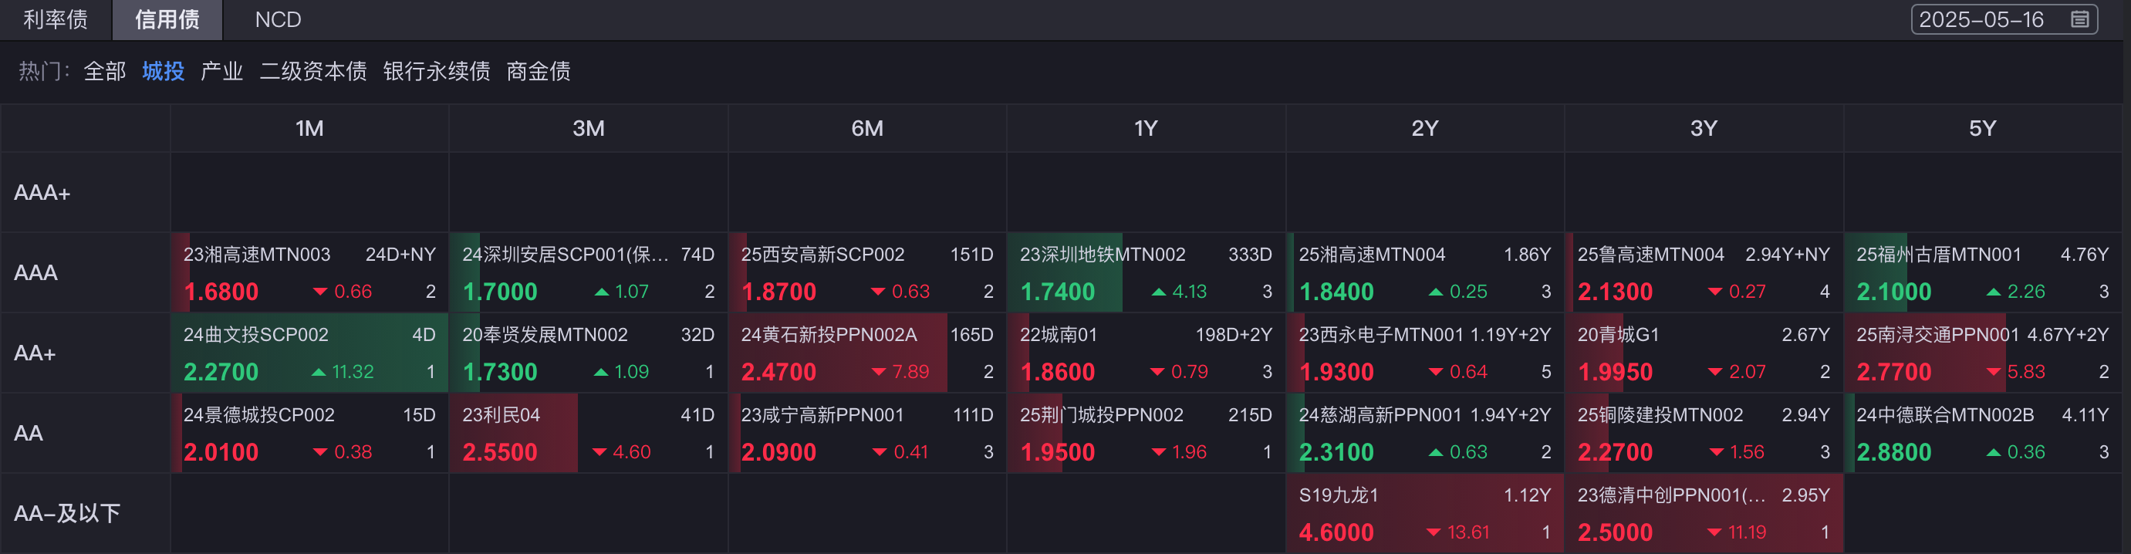The image size is (2131, 554).
Task: Click yield value 2.4700
Action: [778, 372]
